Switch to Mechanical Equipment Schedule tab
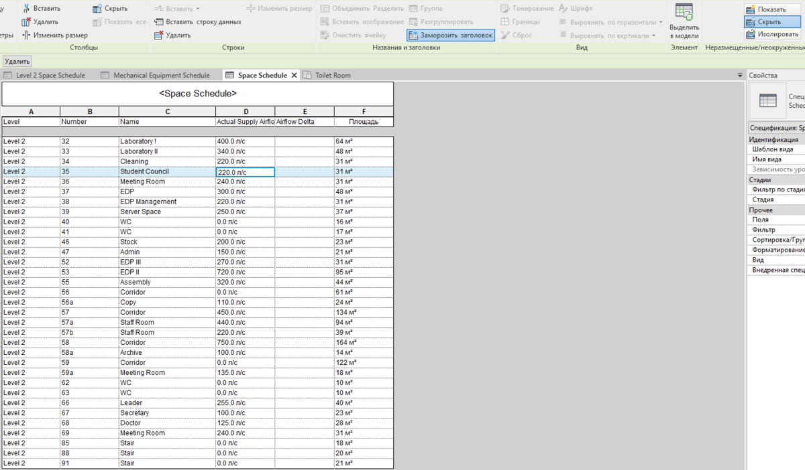 155,75
